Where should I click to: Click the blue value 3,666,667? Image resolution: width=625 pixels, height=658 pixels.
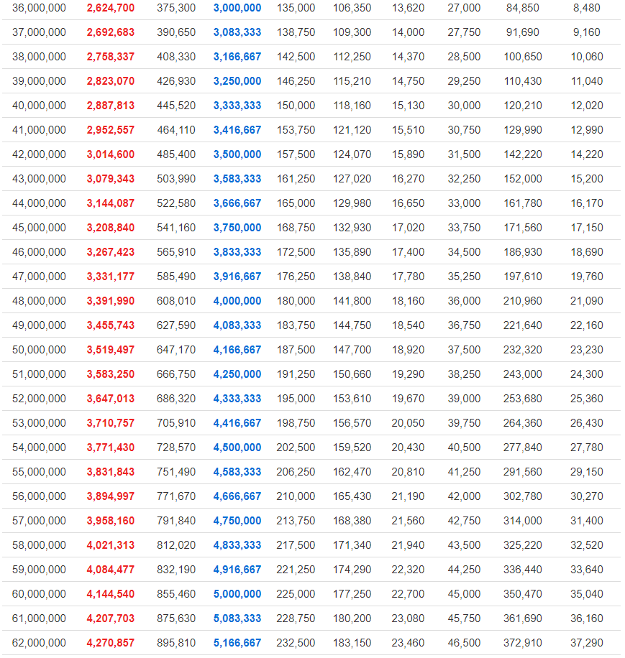(x=237, y=203)
